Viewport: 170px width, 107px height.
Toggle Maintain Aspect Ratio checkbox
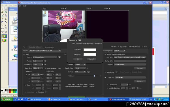tap(46, 68)
